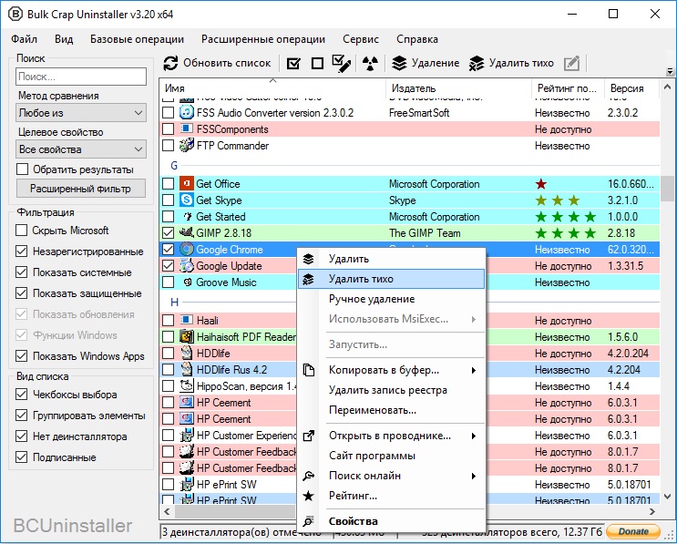
Task: Click the disabled edit-properties pencil icon
Action: [571, 64]
